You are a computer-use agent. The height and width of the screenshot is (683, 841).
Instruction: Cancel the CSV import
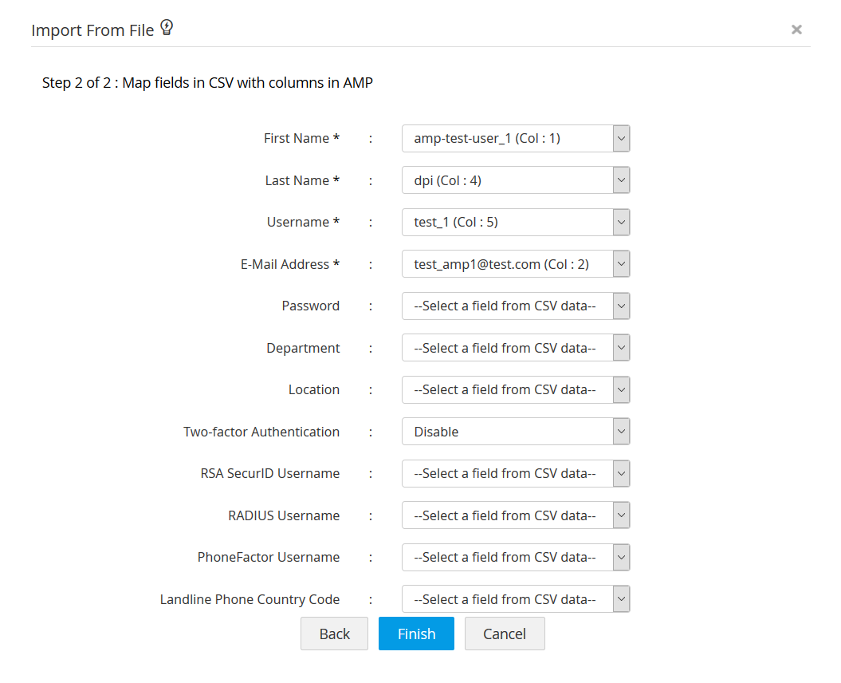click(x=505, y=634)
